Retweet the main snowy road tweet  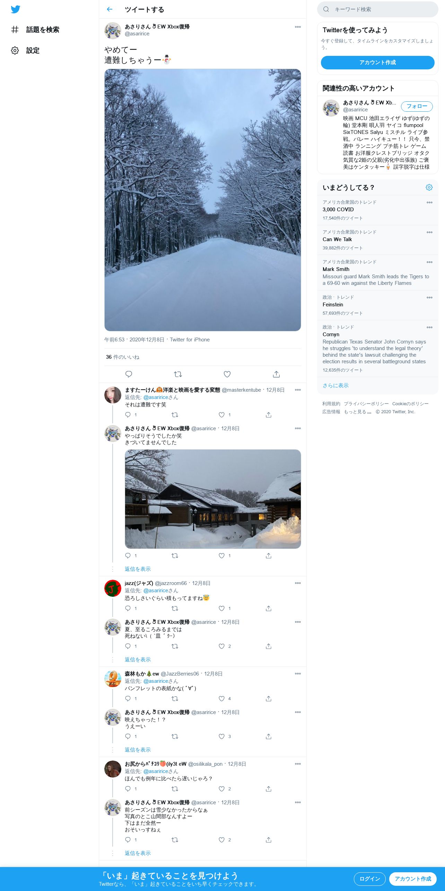point(178,374)
